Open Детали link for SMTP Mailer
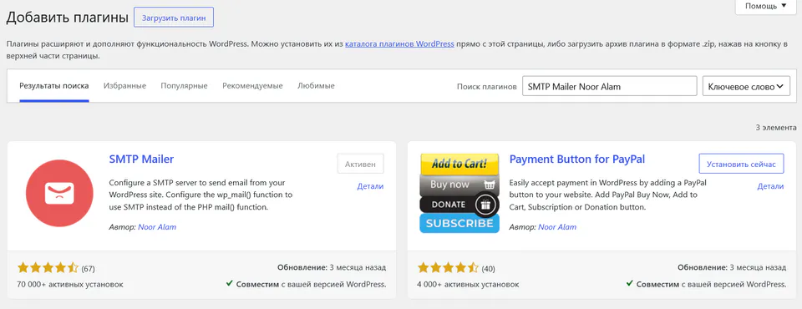 (x=370, y=187)
